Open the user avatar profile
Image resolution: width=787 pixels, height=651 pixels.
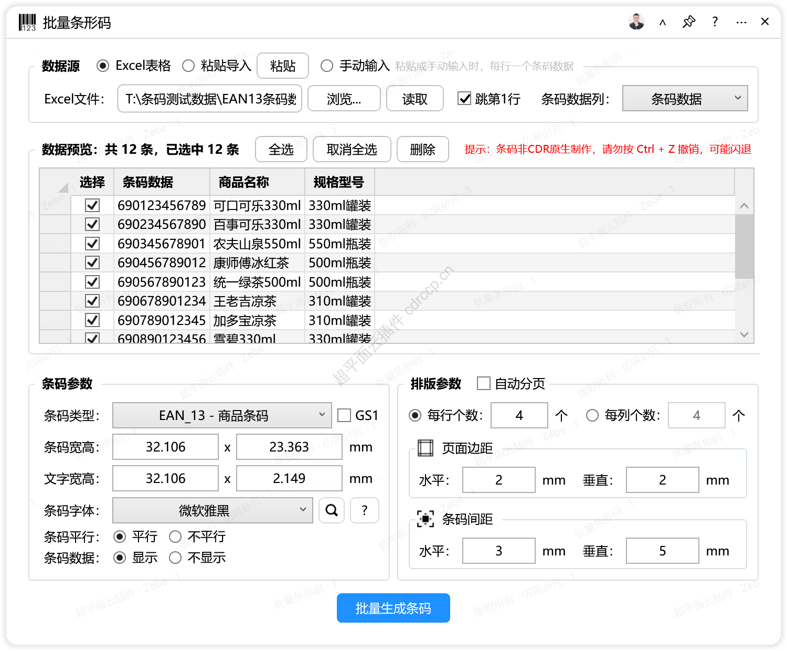pos(636,22)
